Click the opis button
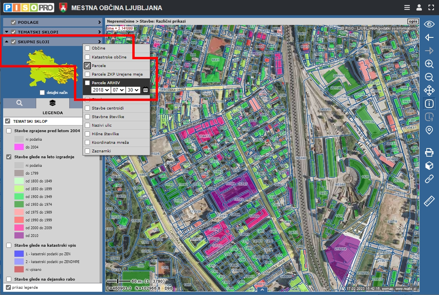The height and width of the screenshot is (295, 439). [x=413, y=21]
